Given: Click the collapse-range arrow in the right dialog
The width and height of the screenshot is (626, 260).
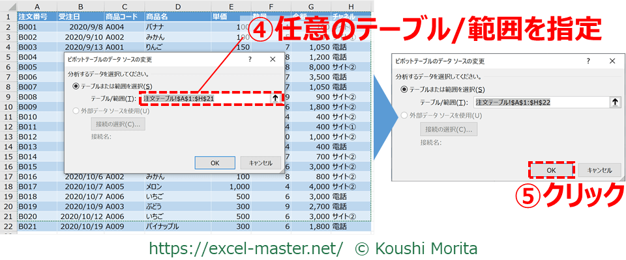Looking at the screenshot, I should coord(614,102).
